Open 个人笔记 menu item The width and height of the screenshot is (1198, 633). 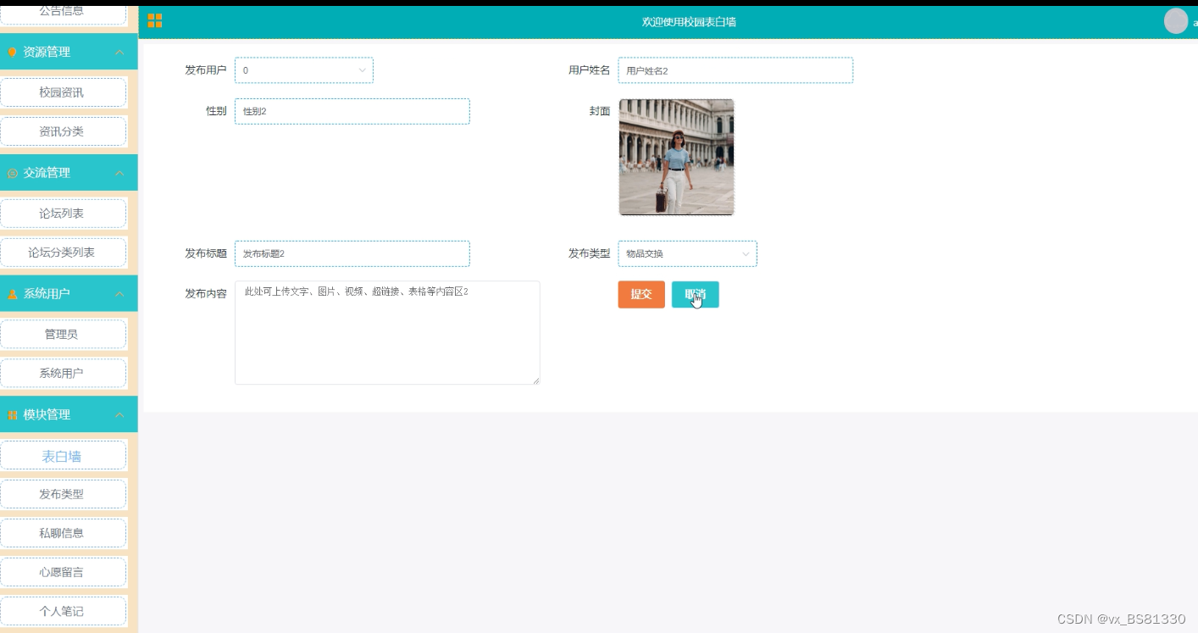click(x=63, y=611)
